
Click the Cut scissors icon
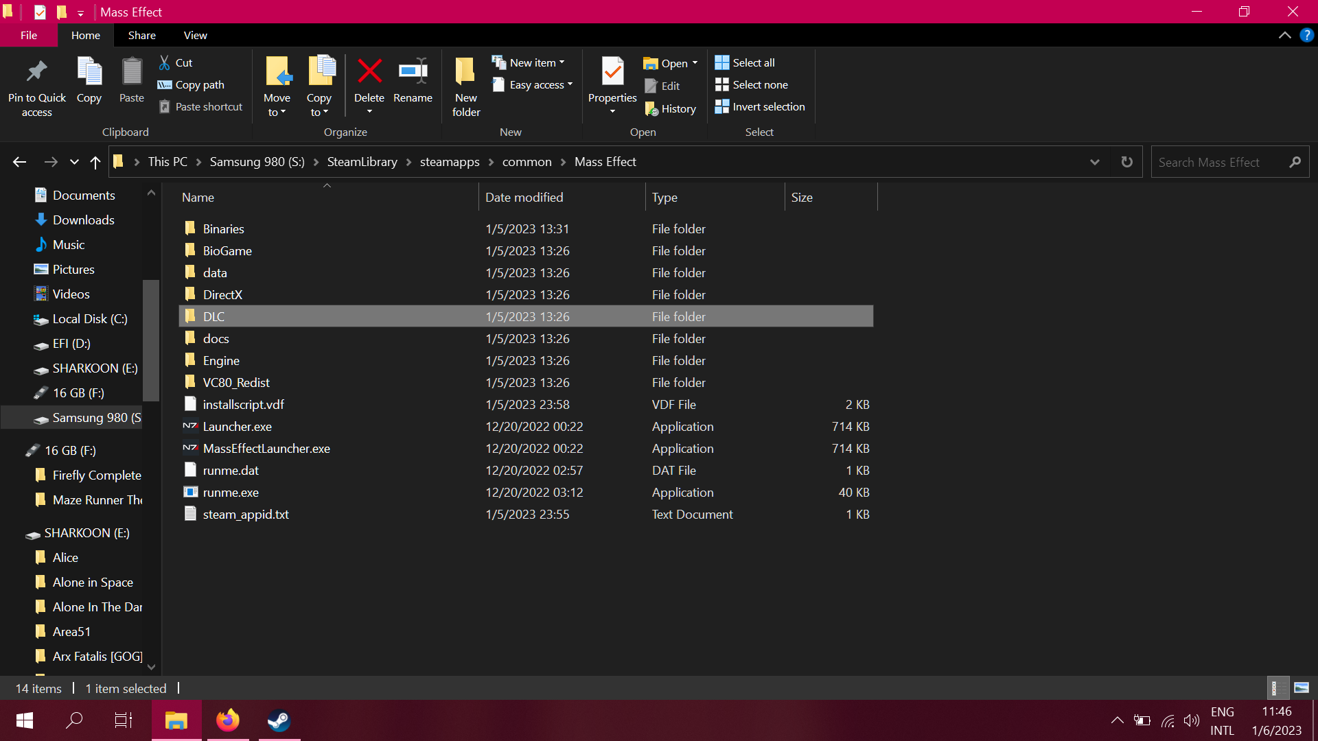tap(165, 62)
